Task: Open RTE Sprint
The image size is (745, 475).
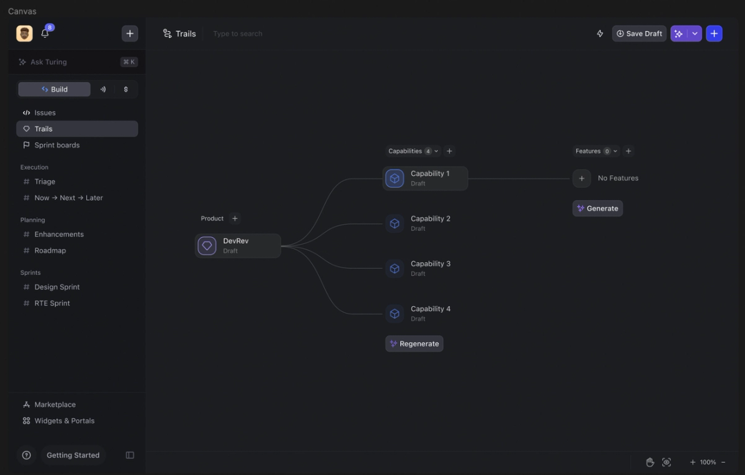Action: point(77,303)
